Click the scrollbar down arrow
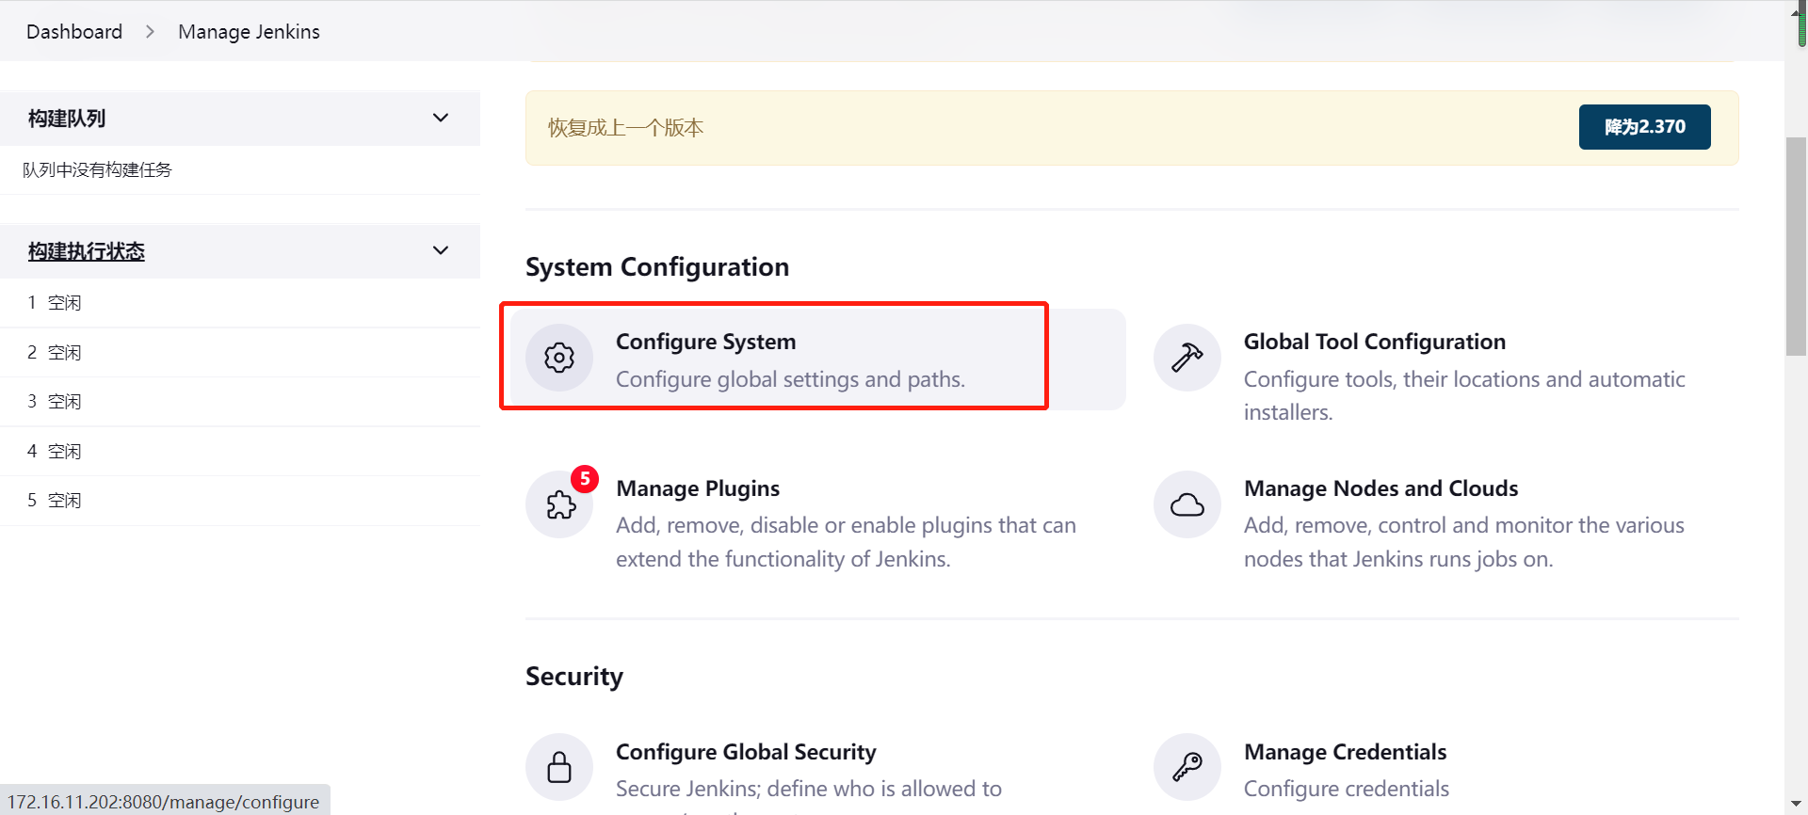The width and height of the screenshot is (1808, 815). click(x=1796, y=805)
